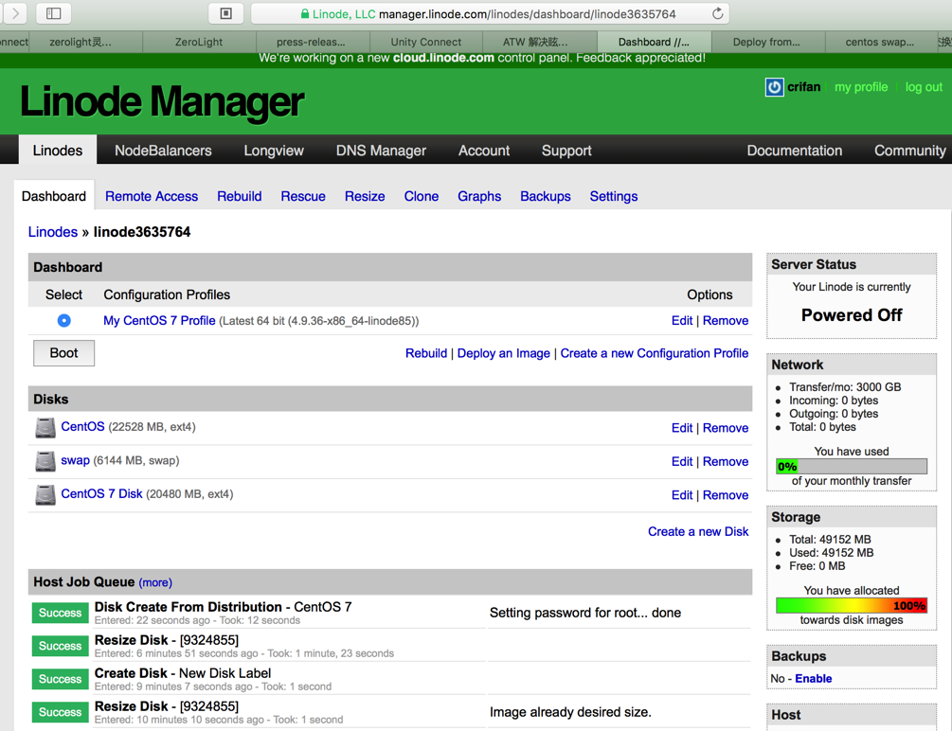The width and height of the screenshot is (952, 731).
Task: Remove the CentOS 7 Disk
Action: coord(726,495)
